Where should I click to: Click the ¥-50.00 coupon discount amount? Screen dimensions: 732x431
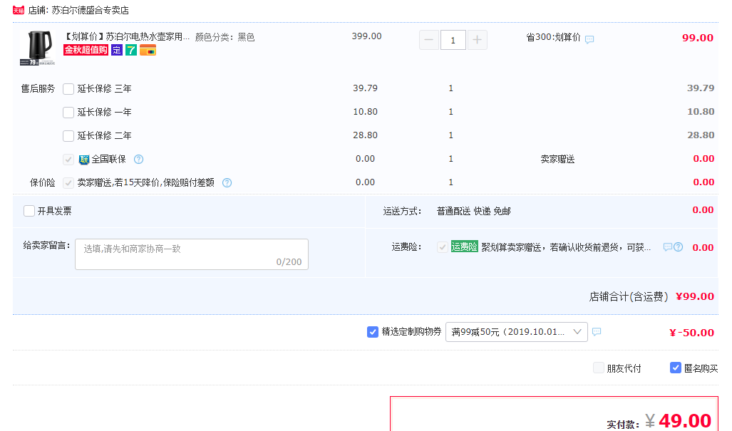click(691, 333)
